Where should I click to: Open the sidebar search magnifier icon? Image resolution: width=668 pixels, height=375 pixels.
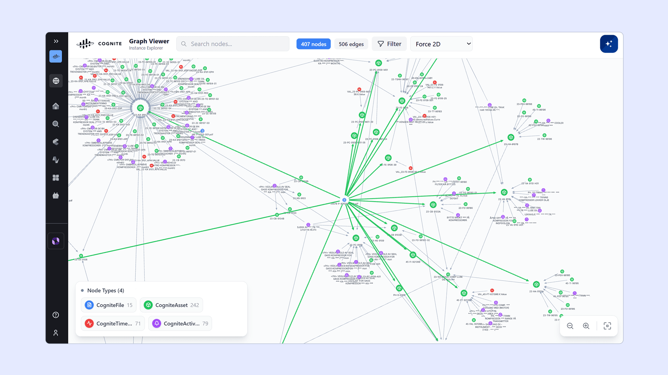(56, 124)
